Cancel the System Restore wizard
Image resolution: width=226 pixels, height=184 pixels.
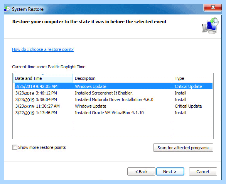click(x=203, y=172)
